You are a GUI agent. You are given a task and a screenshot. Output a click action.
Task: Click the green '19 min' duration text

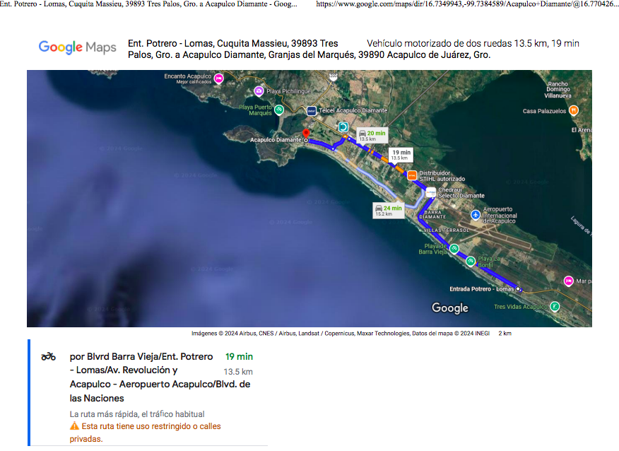click(239, 356)
